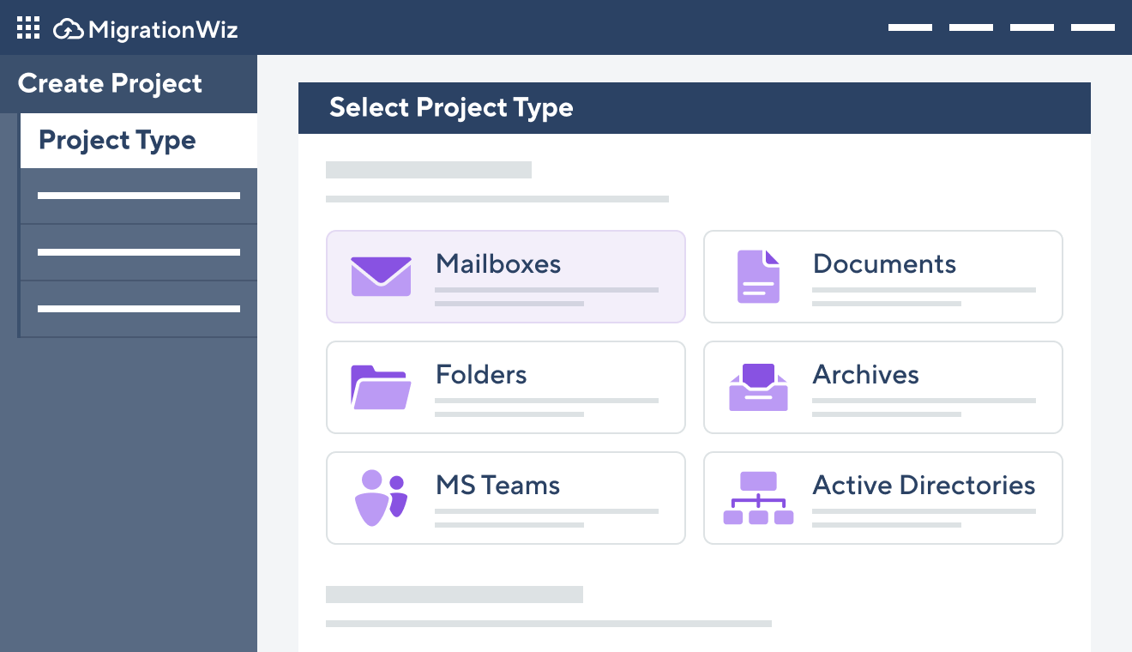Click the third step in the sidebar
The height and width of the screenshot is (652, 1132).
coord(137,252)
